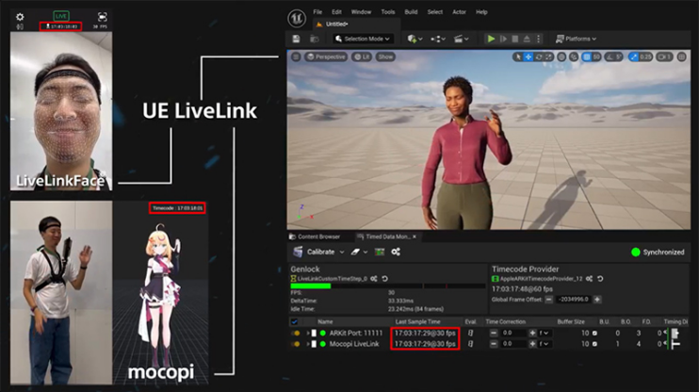Expand the Platforms dropdown
The height and width of the screenshot is (392, 699).
pos(577,39)
